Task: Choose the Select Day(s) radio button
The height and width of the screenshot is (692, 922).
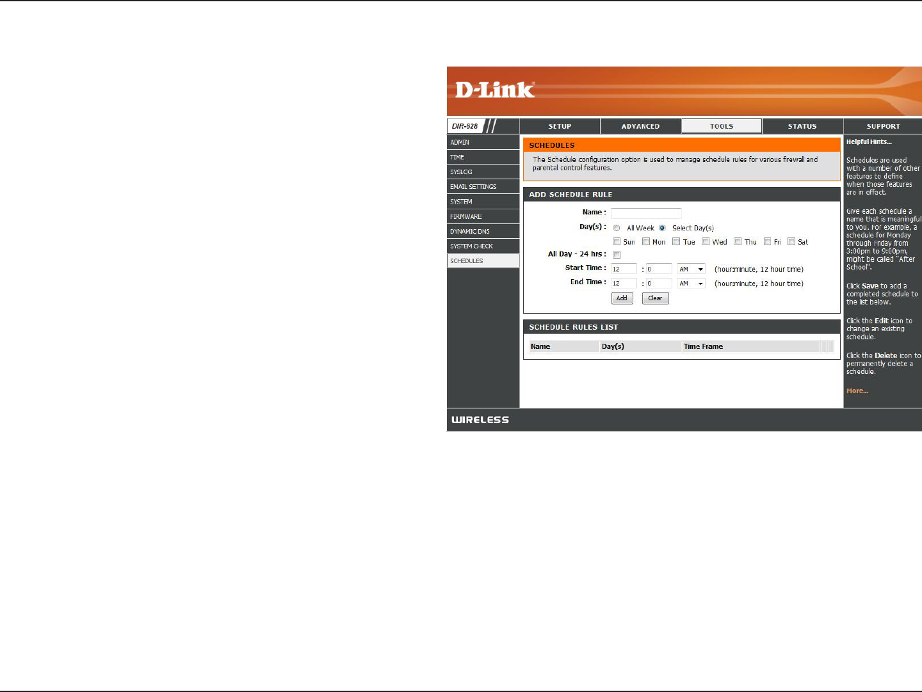Action: [662, 228]
